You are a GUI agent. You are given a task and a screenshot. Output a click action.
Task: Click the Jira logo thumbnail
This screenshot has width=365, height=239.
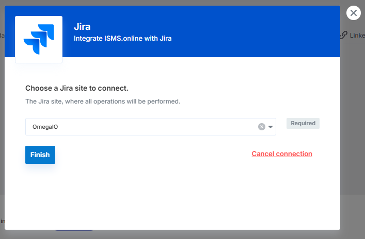pyautogui.click(x=39, y=39)
